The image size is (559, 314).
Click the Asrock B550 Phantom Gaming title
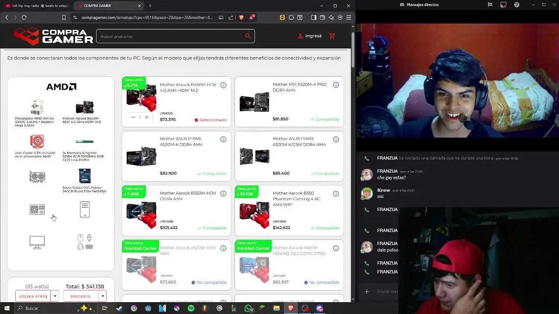click(x=297, y=199)
